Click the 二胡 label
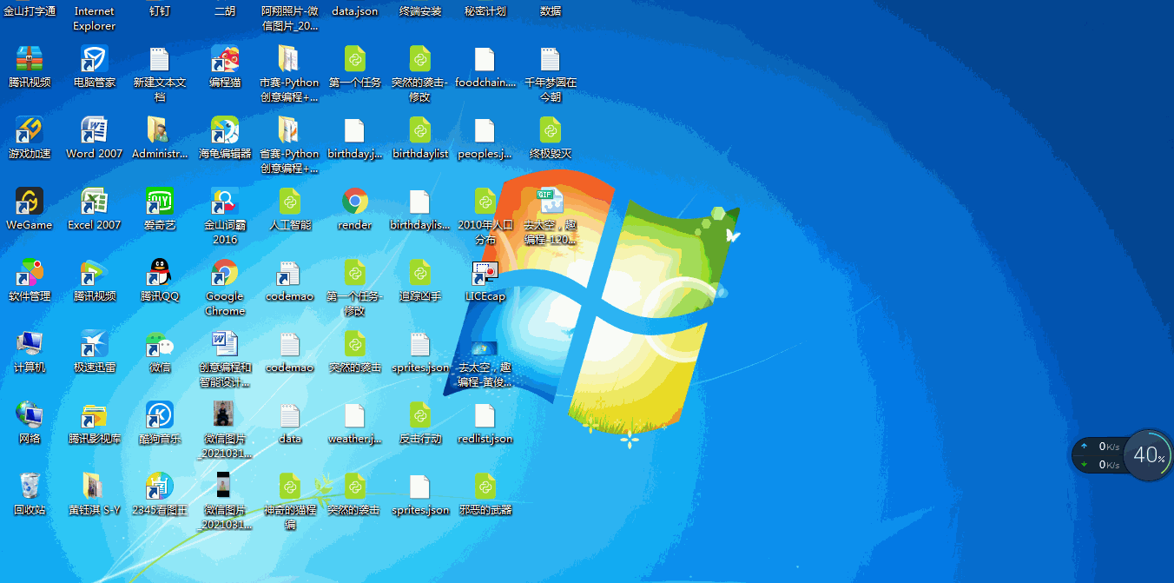The height and width of the screenshot is (583, 1174). click(225, 11)
